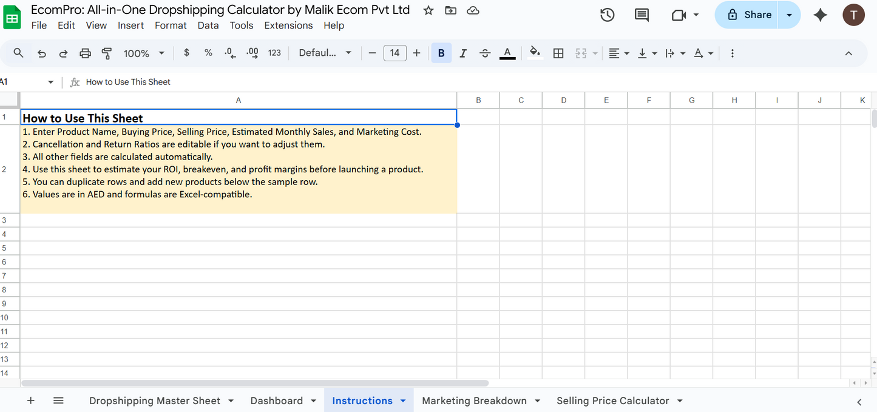Switch to Marketing Breakdown tab
The image size is (877, 412).
click(474, 400)
